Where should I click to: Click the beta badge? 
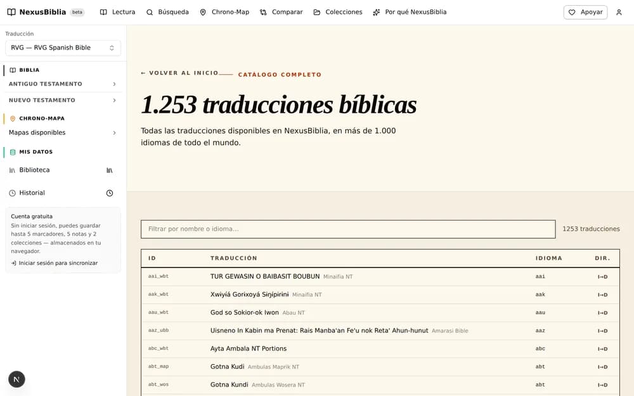[x=77, y=12]
